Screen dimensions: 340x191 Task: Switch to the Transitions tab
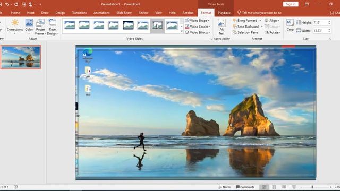coord(79,13)
